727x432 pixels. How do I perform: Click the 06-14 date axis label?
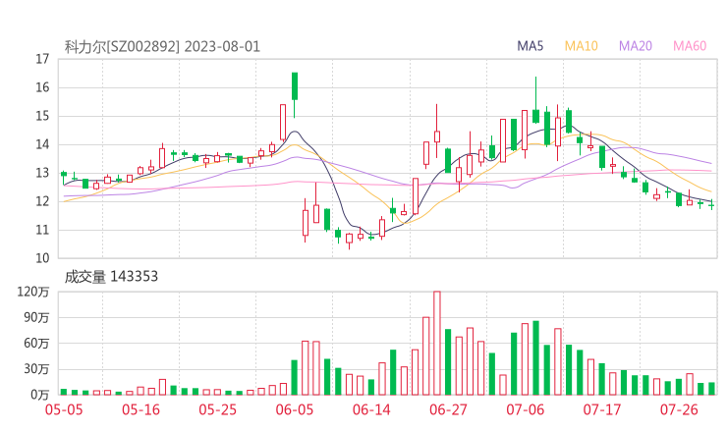371,409
